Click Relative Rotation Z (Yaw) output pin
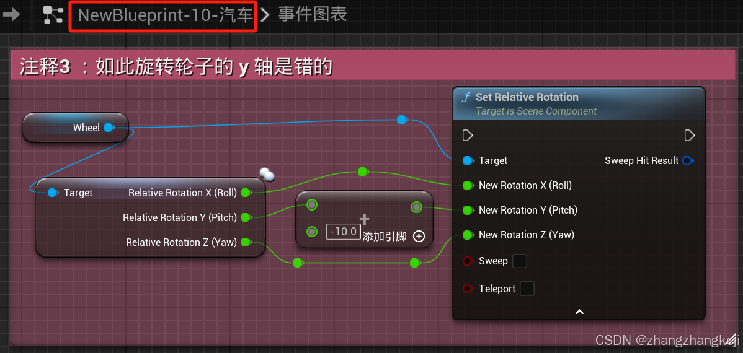 click(x=246, y=242)
